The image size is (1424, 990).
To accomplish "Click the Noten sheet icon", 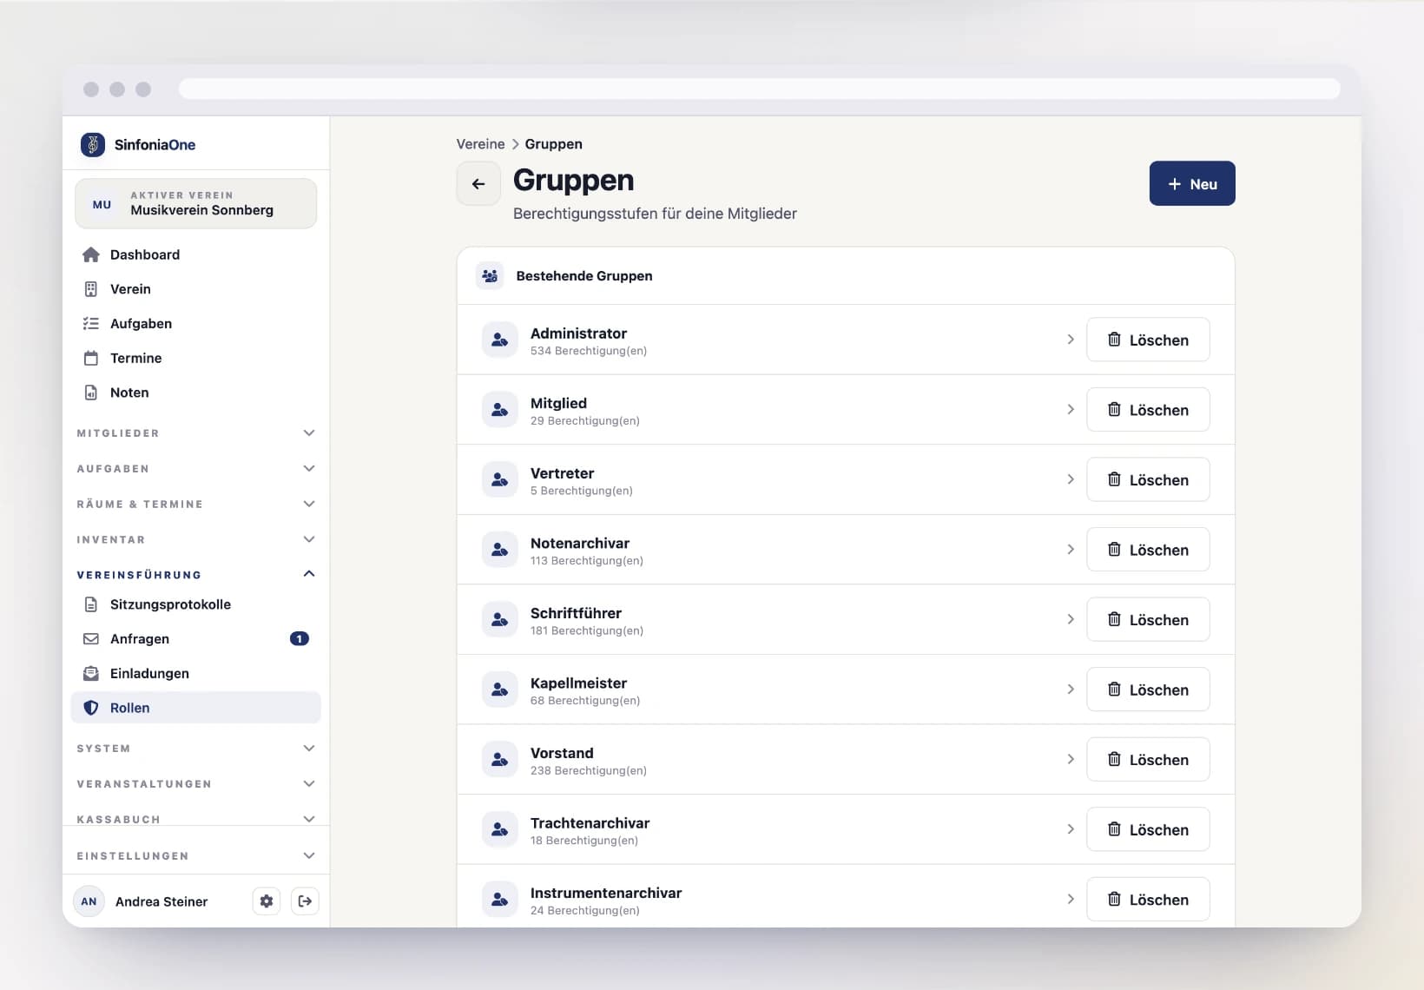I will click(x=91, y=393).
